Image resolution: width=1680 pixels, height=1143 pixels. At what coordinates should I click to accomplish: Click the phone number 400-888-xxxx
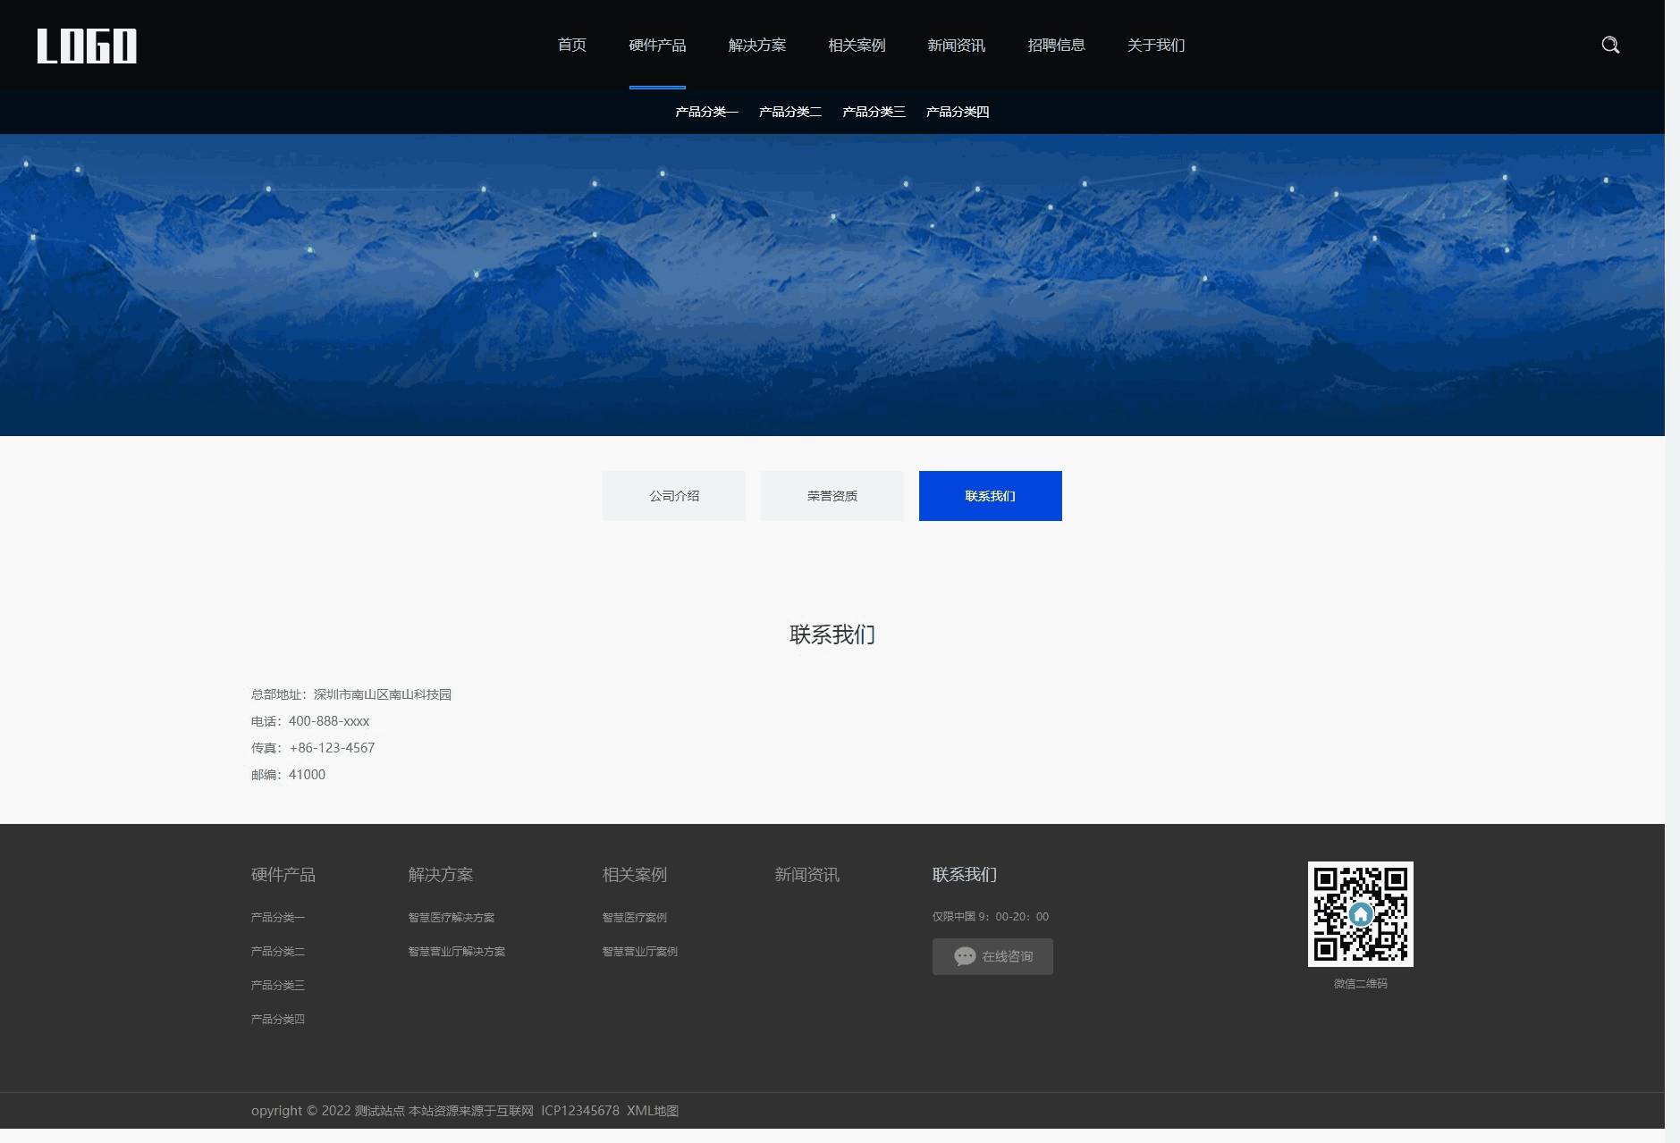[x=329, y=721]
